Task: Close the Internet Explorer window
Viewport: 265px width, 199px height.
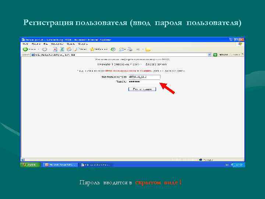Action: 241,39
